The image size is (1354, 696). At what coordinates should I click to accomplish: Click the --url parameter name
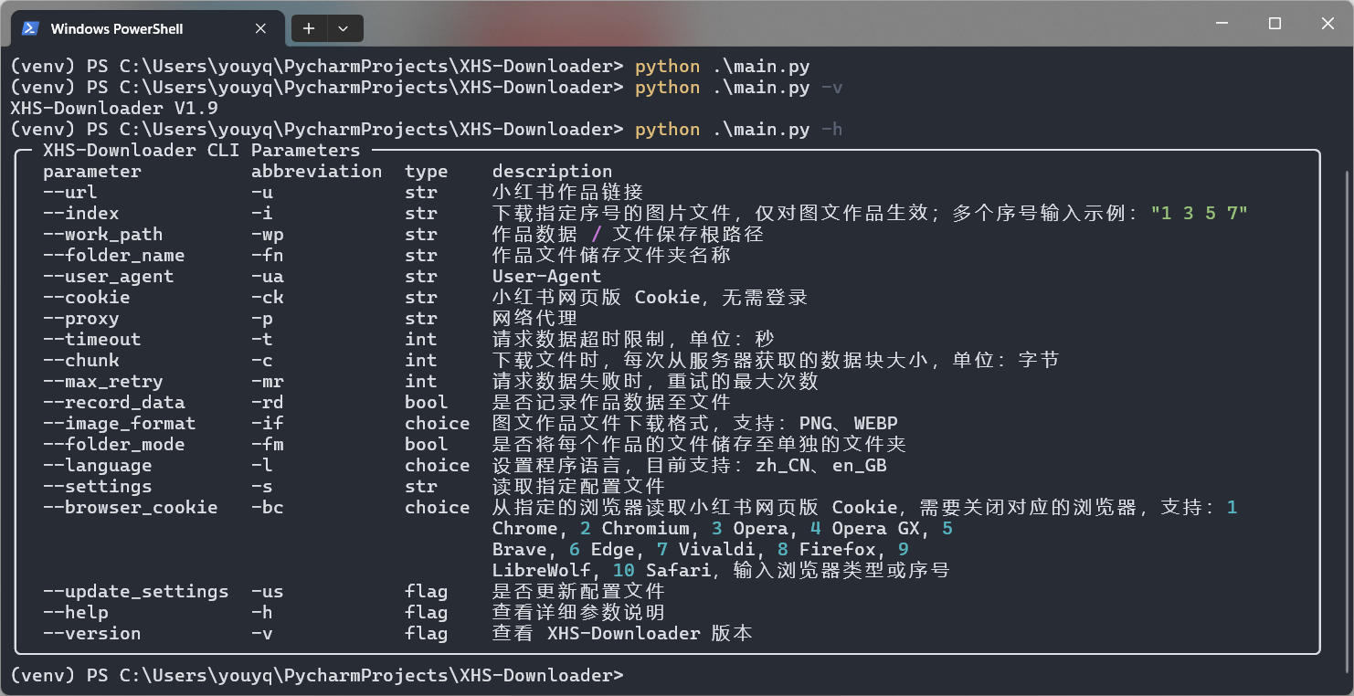(x=70, y=193)
